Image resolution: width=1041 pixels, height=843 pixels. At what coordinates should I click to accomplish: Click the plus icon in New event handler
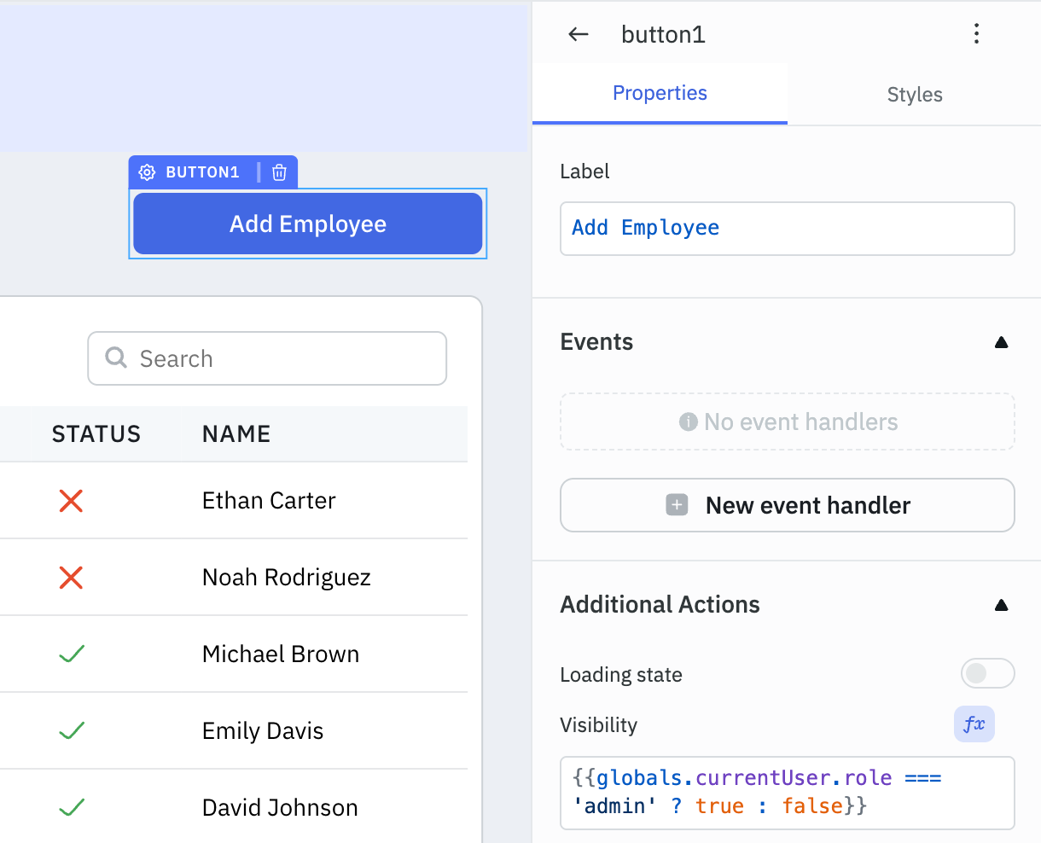coord(677,505)
